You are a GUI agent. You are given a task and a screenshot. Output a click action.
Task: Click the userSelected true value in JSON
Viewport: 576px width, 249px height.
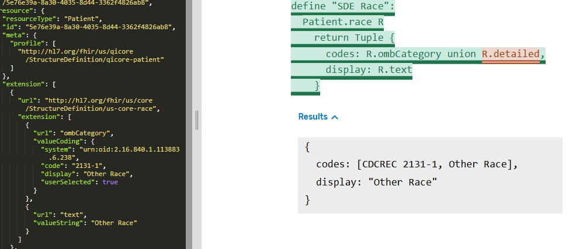coord(109,182)
